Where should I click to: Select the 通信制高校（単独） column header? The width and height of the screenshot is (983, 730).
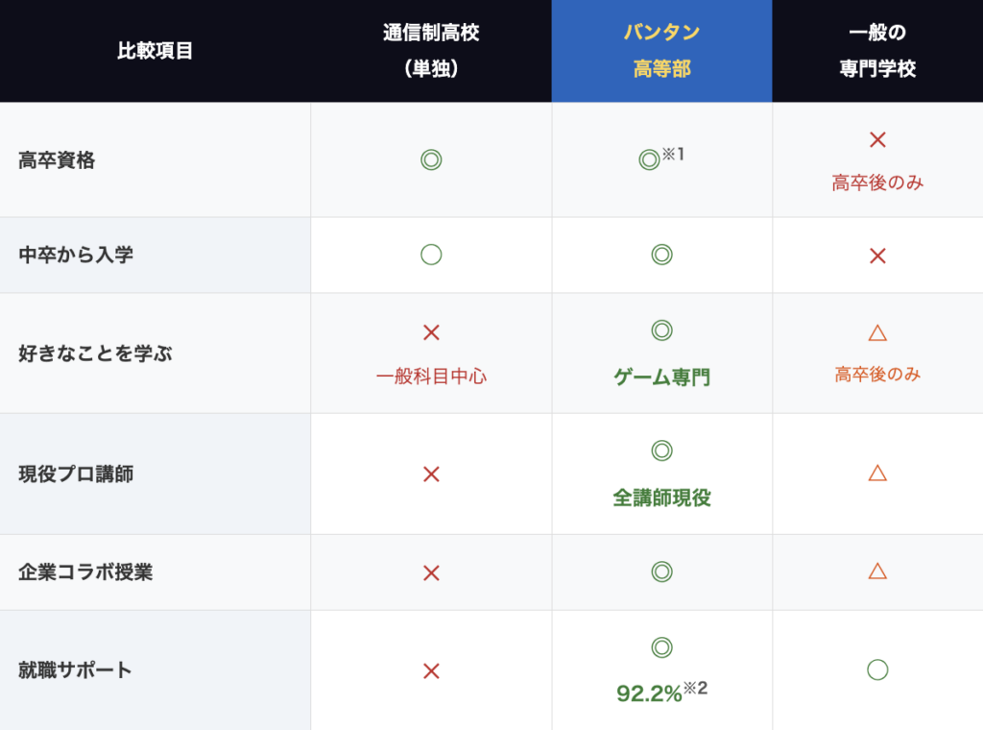(x=431, y=51)
